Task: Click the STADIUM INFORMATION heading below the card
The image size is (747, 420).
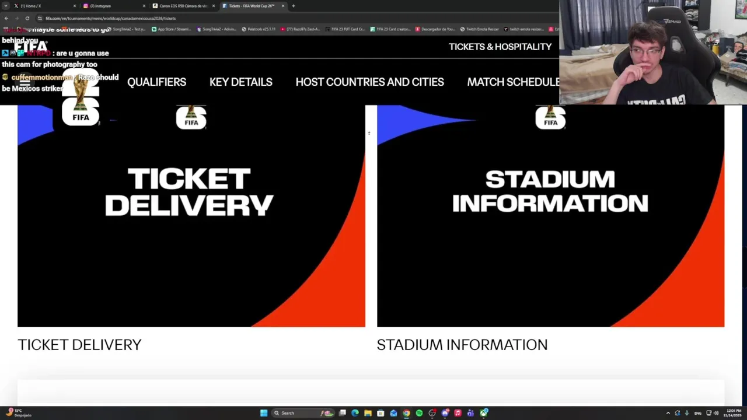Action: tap(462, 345)
